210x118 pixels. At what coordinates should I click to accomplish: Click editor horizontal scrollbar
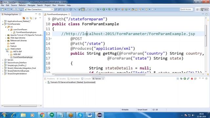(100, 74)
